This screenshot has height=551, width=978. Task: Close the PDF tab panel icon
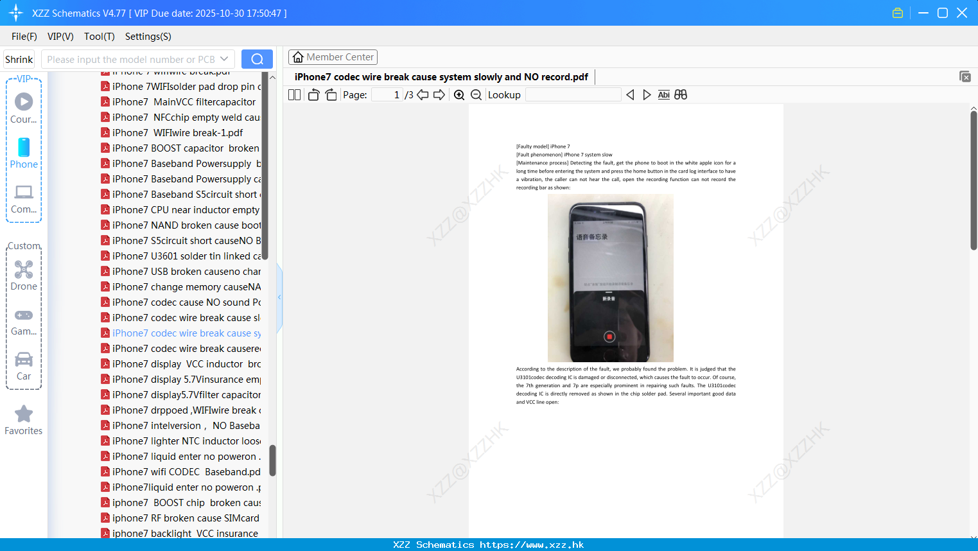tap(965, 76)
